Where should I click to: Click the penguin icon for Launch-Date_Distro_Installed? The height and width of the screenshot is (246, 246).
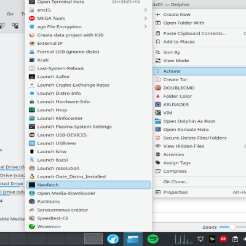[32, 177]
